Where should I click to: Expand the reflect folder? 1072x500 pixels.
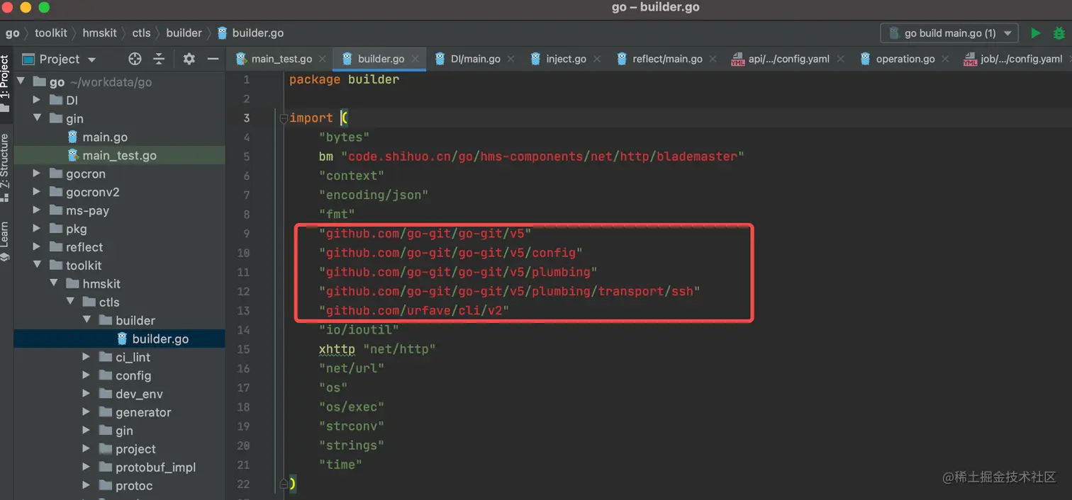pos(37,247)
